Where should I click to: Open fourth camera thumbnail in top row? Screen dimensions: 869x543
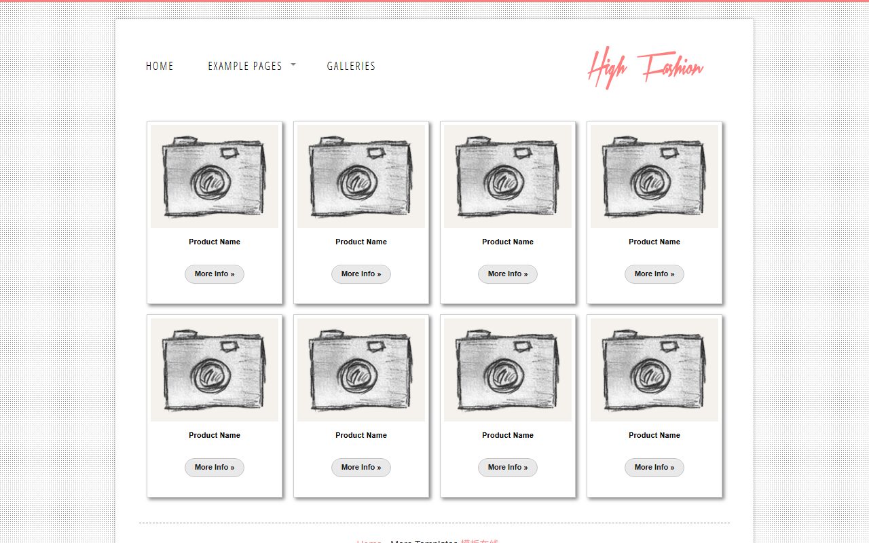(654, 176)
